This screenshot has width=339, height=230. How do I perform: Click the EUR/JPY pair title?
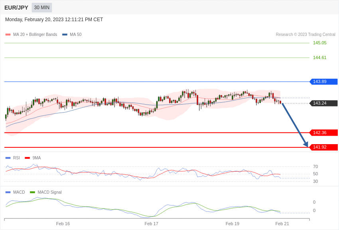pyautogui.click(x=16, y=8)
